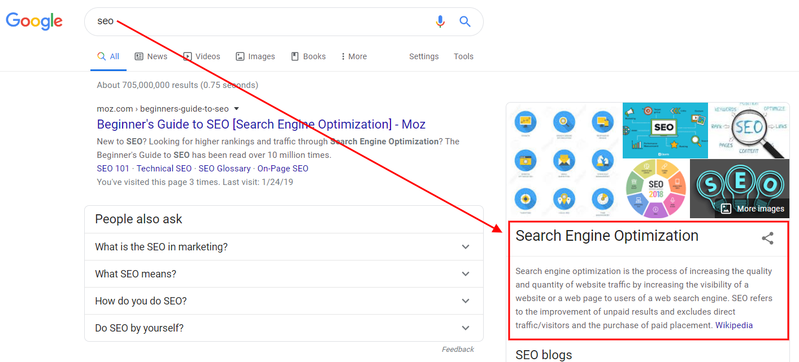This screenshot has width=799, height=362.
Task: Open the dropdown arrow next to the moz.com URL
Action: 237,109
